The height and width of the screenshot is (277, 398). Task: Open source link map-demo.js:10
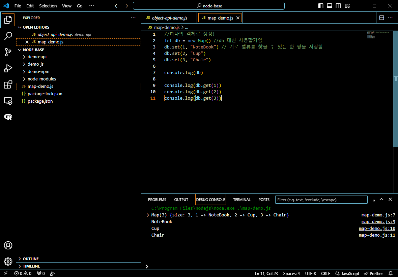pyautogui.click(x=377, y=229)
